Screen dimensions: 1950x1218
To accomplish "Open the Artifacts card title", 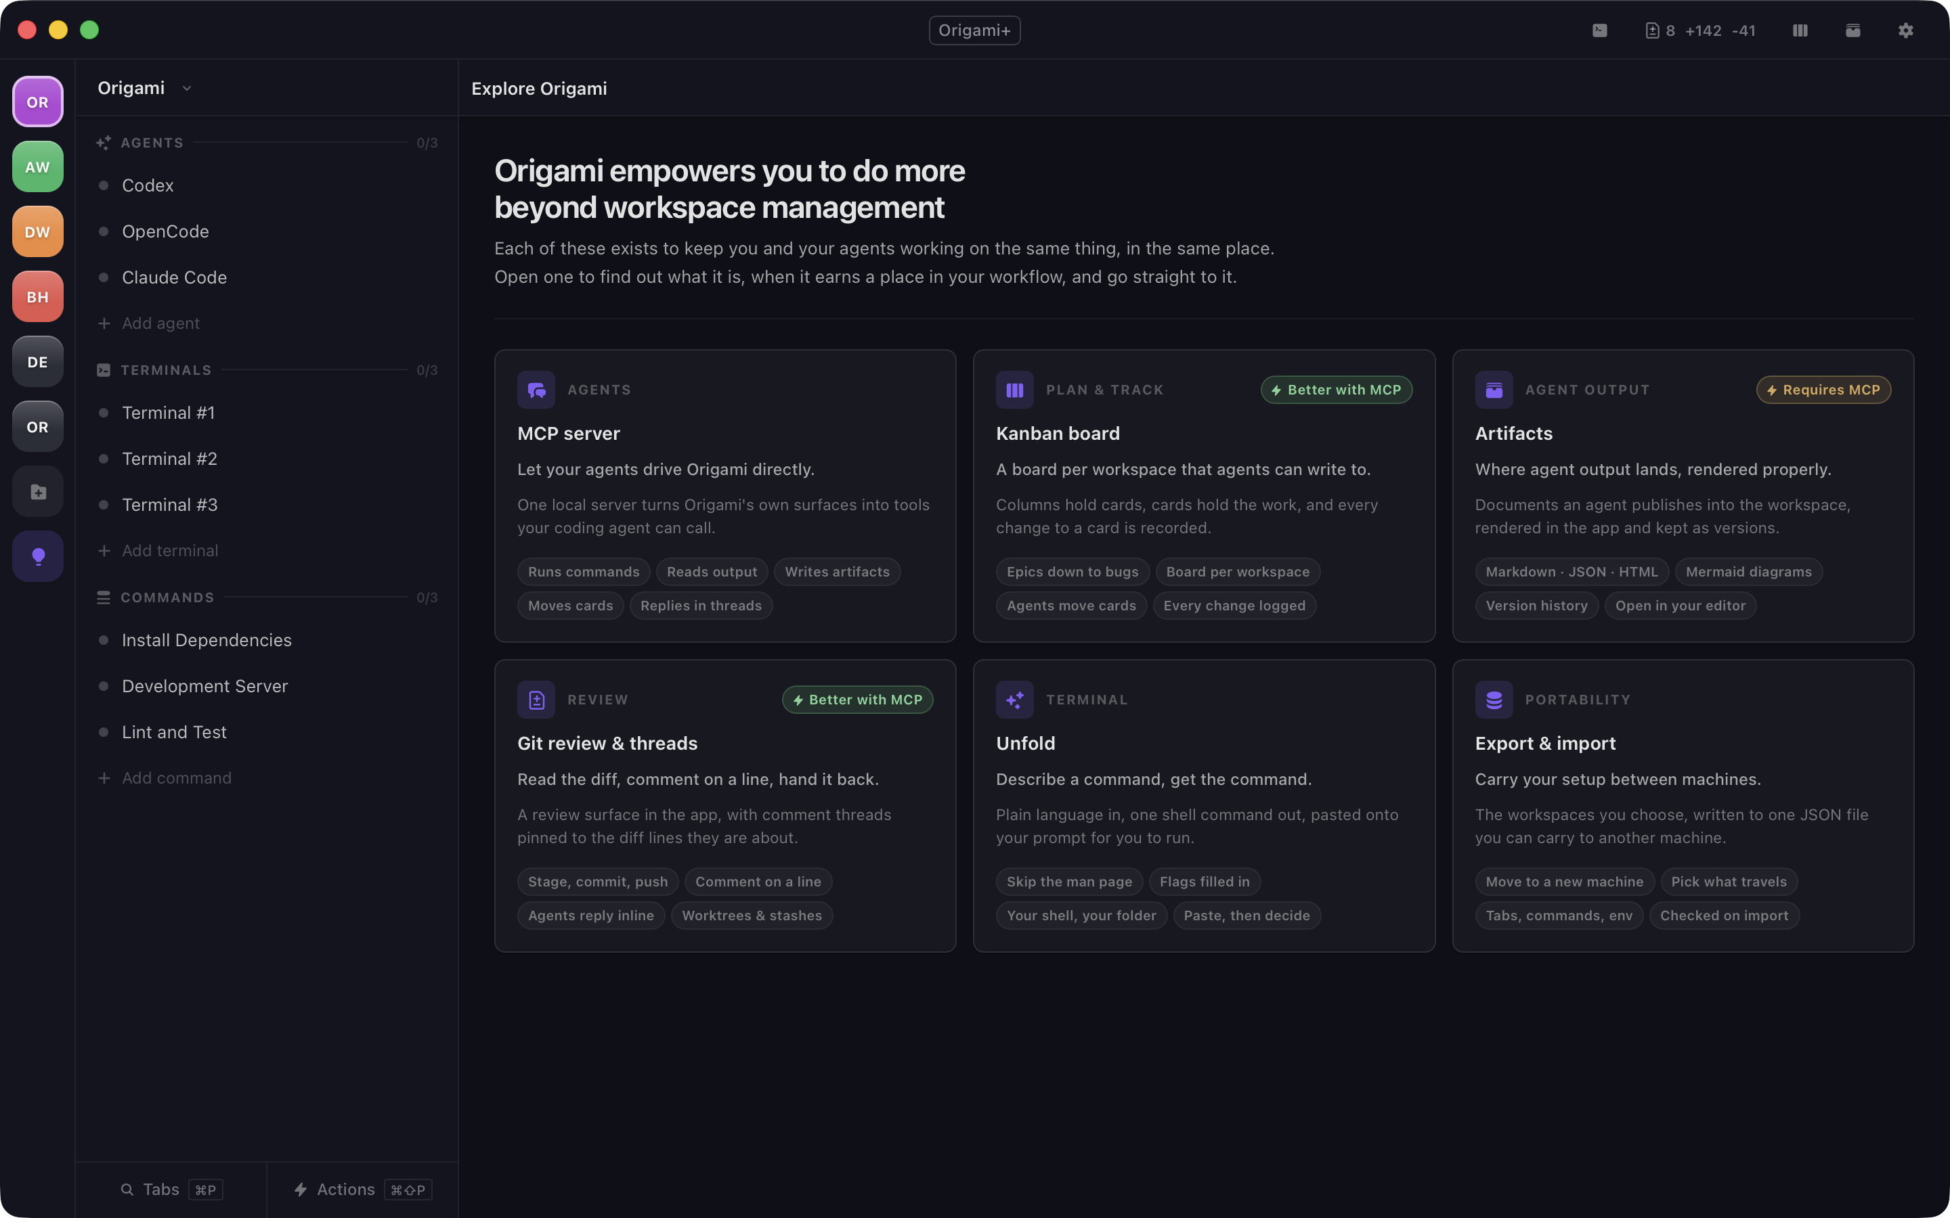I will coord(1513,433).
